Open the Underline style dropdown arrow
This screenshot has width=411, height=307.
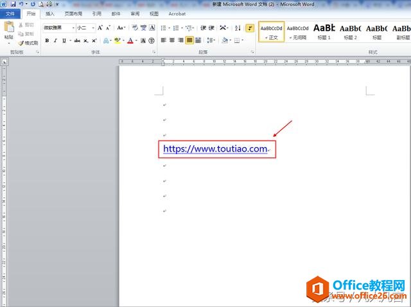70,40
